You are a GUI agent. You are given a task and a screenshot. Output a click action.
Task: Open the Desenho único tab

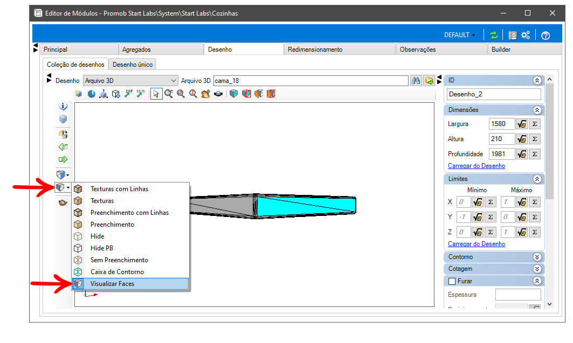point(133,65)
